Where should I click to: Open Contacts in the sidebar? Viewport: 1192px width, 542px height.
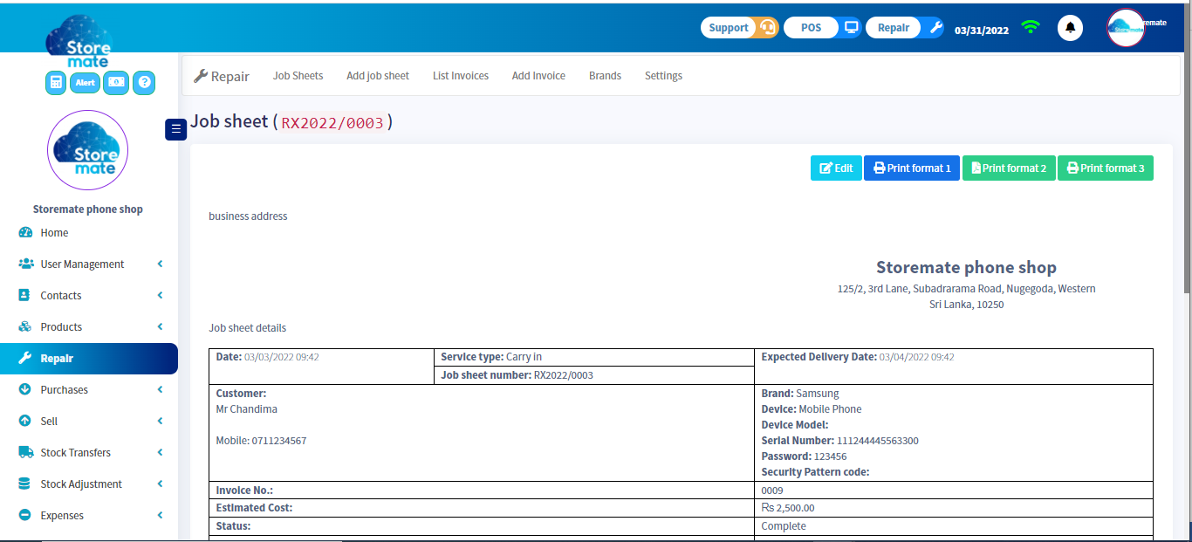[x=61, y=296]
